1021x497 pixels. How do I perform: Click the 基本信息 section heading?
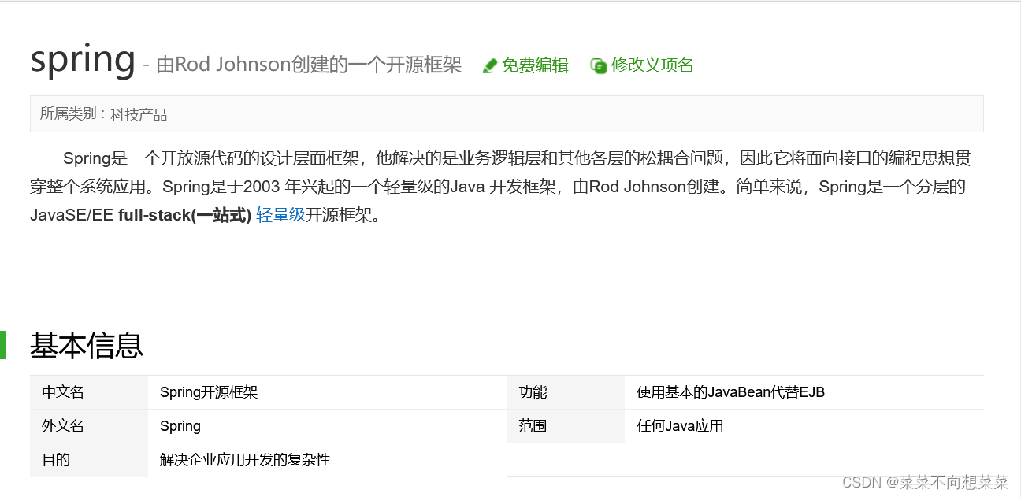[x=87, y=346]
